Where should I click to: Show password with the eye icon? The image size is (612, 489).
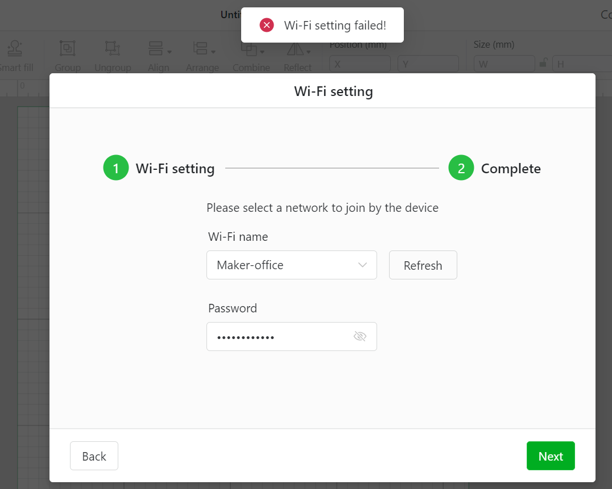(x=359, y=336)
